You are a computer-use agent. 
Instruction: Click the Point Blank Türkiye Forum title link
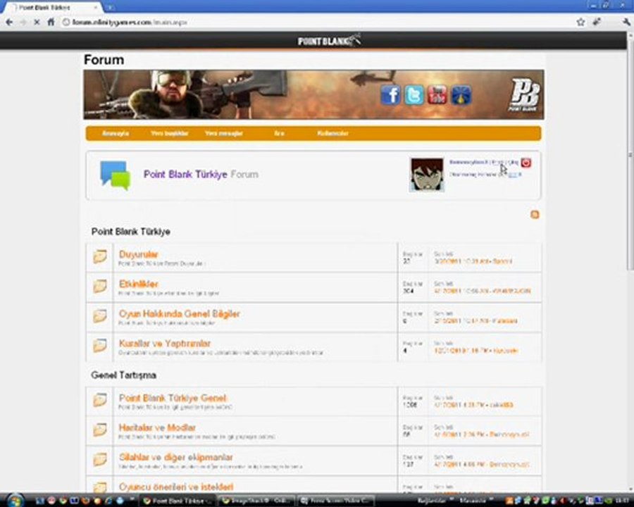click(201, 174)
